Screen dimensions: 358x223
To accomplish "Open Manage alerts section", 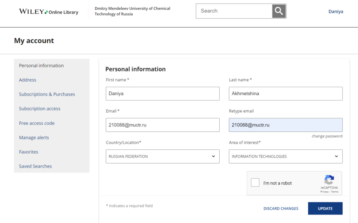I will pyautogui.click(x=34, y=138).
